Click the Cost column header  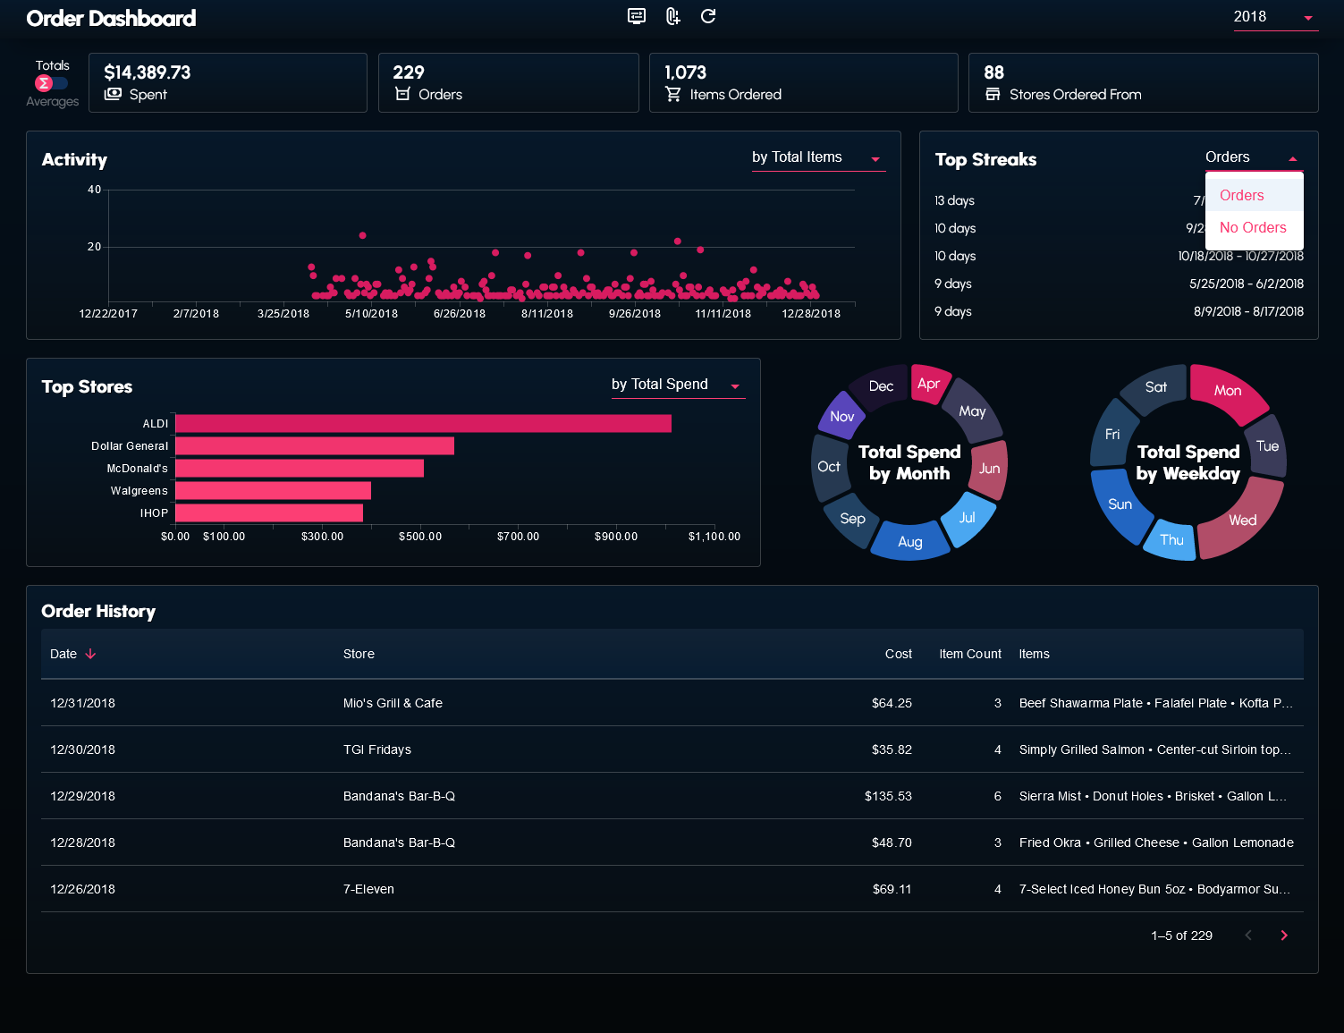pos(898,654)
